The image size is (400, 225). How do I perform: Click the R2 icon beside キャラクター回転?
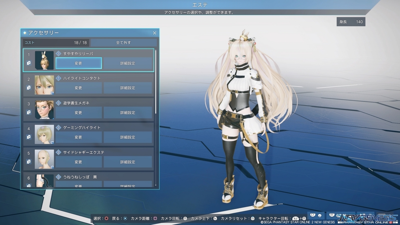click(295, 219)
